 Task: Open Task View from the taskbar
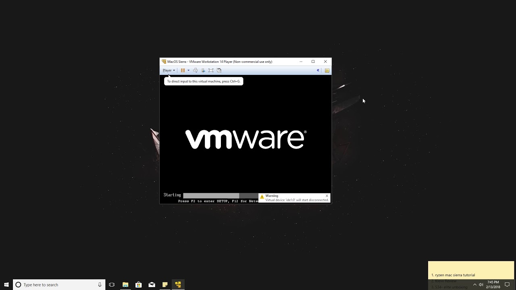pyautogui.click(x=112, y=285)
